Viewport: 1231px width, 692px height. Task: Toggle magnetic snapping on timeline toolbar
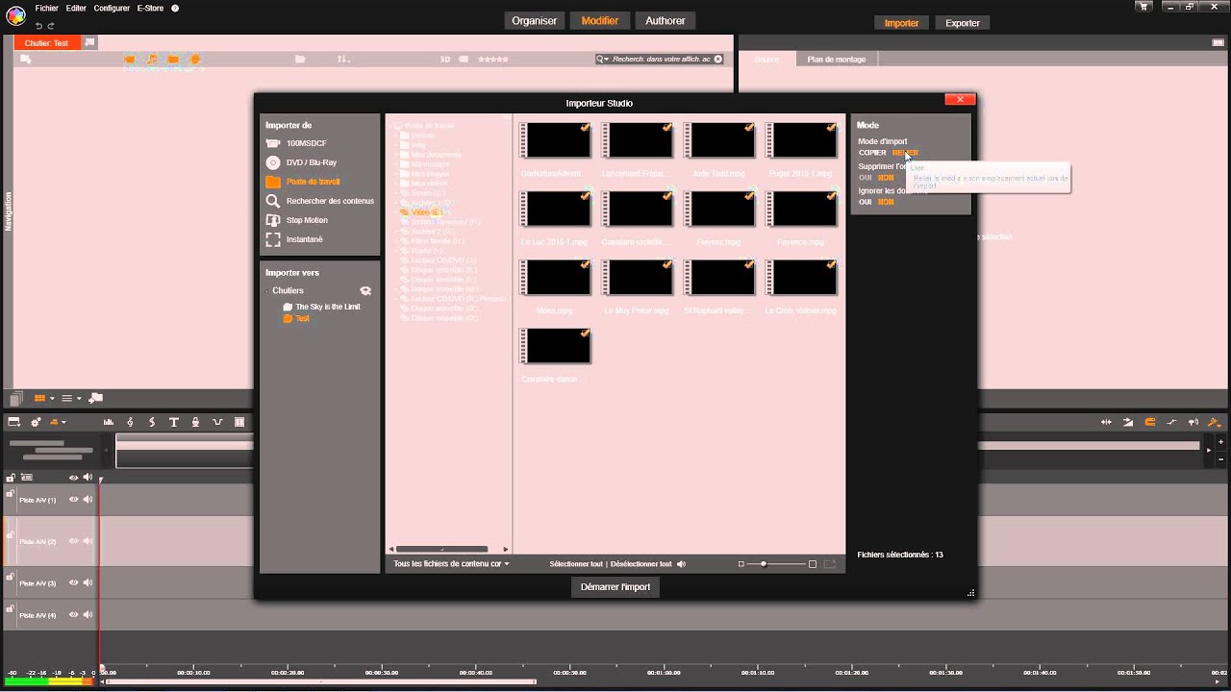point(1149,422)
